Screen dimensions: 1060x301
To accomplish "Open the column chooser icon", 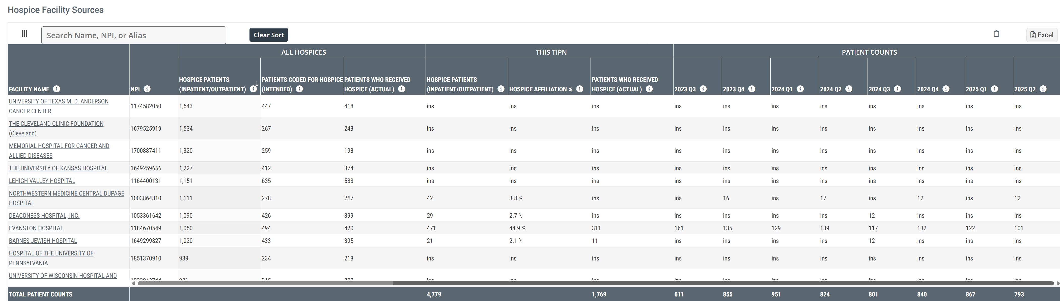I will point(25,34).
